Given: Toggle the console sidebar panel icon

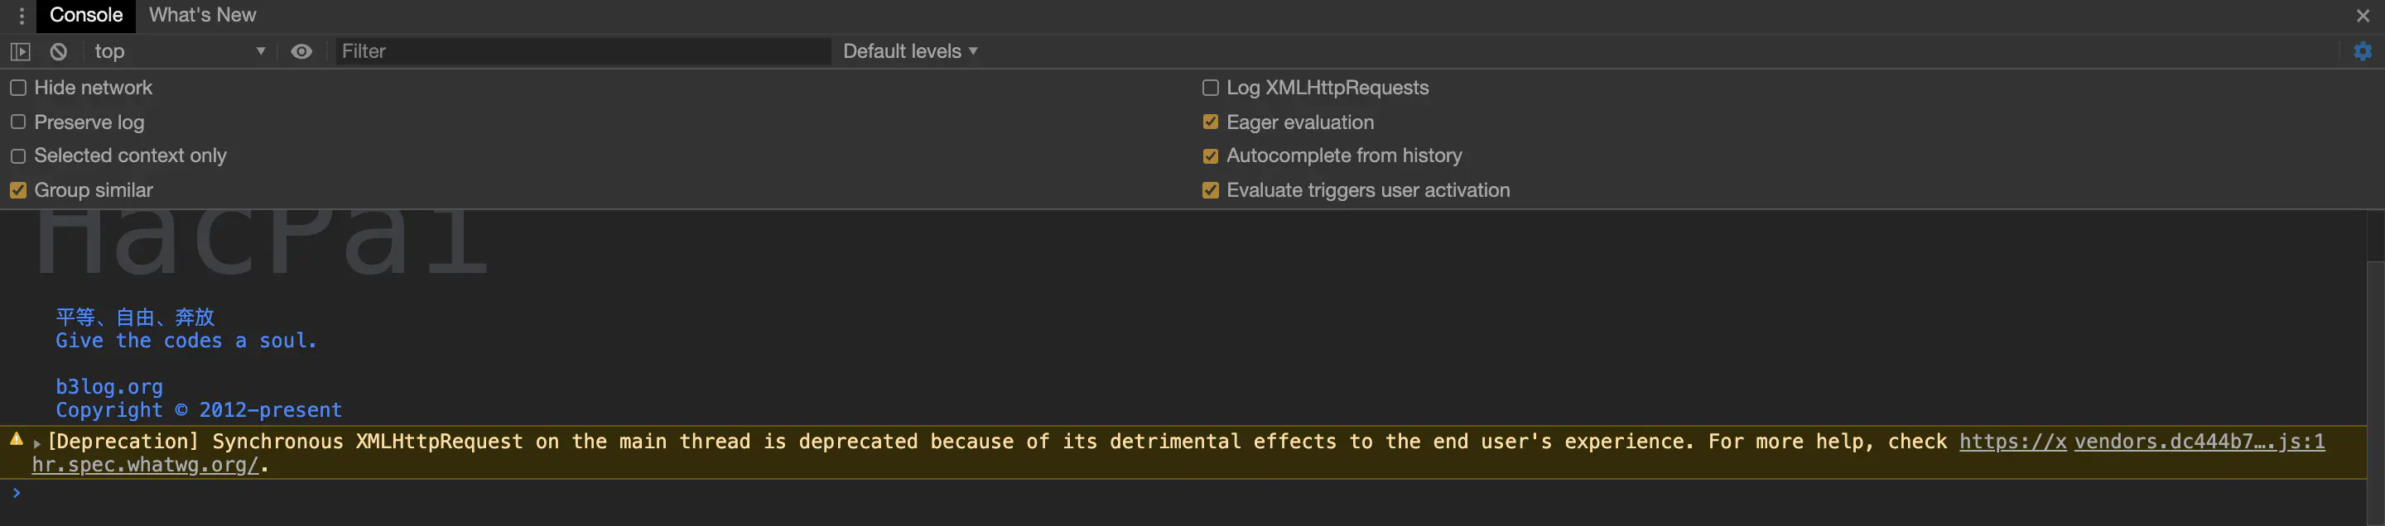Looking at the screenshot, I should pos(21,52).
